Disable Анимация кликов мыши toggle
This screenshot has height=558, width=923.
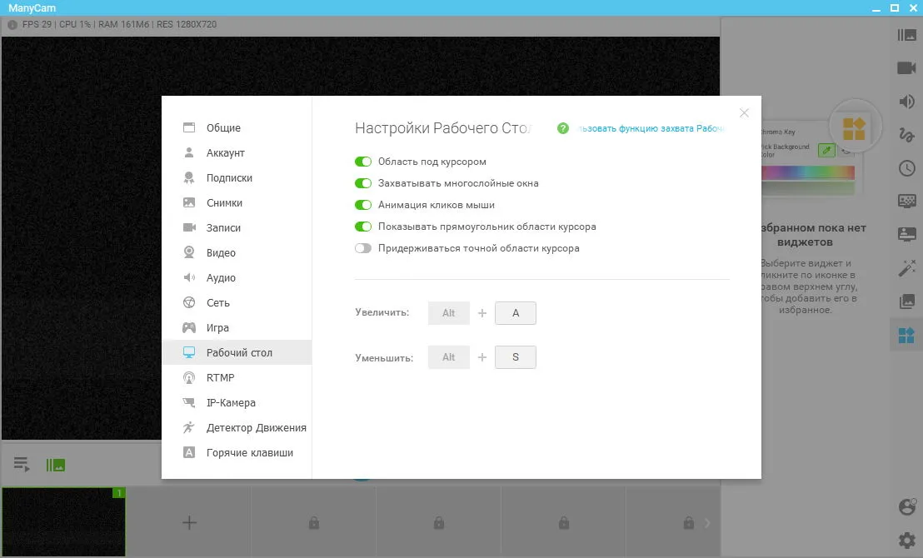363,205
